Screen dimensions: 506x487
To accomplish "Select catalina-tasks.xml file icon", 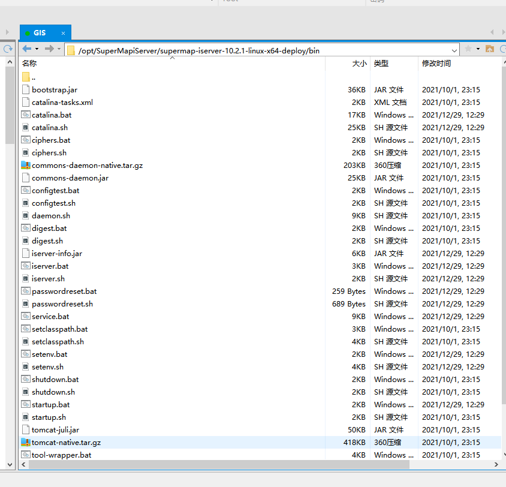I will point(26,102).
